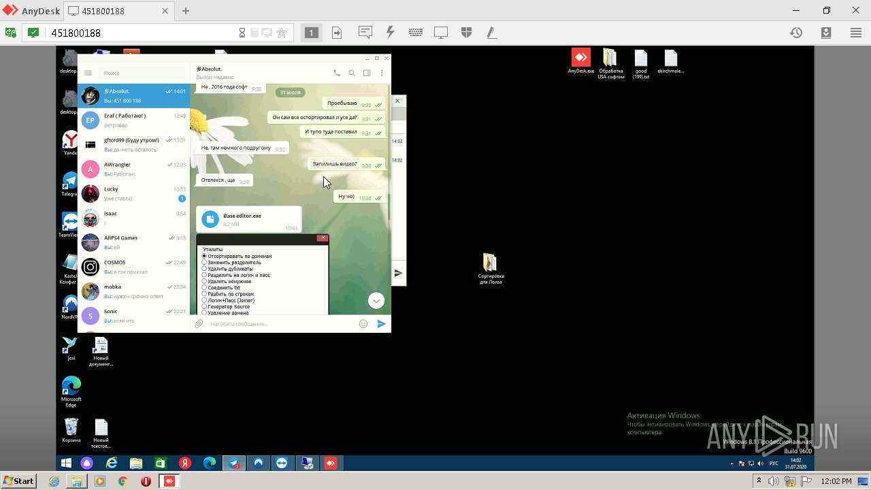Open Корзина recycle bin on remote desktop
This screenshot has width=871, height=490.
point(71,429)
